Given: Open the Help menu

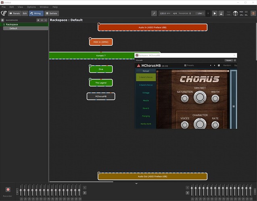Looking at the screenshot, I should tap(55, 7).
